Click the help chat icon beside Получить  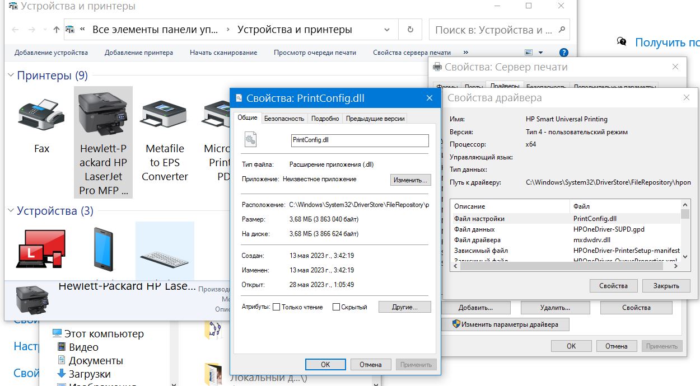click(622, 42)
